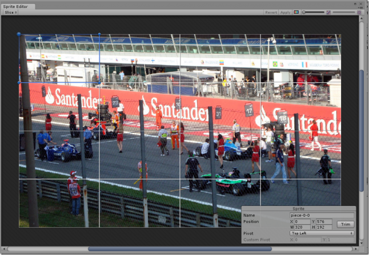Click the Apply button
Viewport: 369px width, 255px height.
tap(285, 12)
